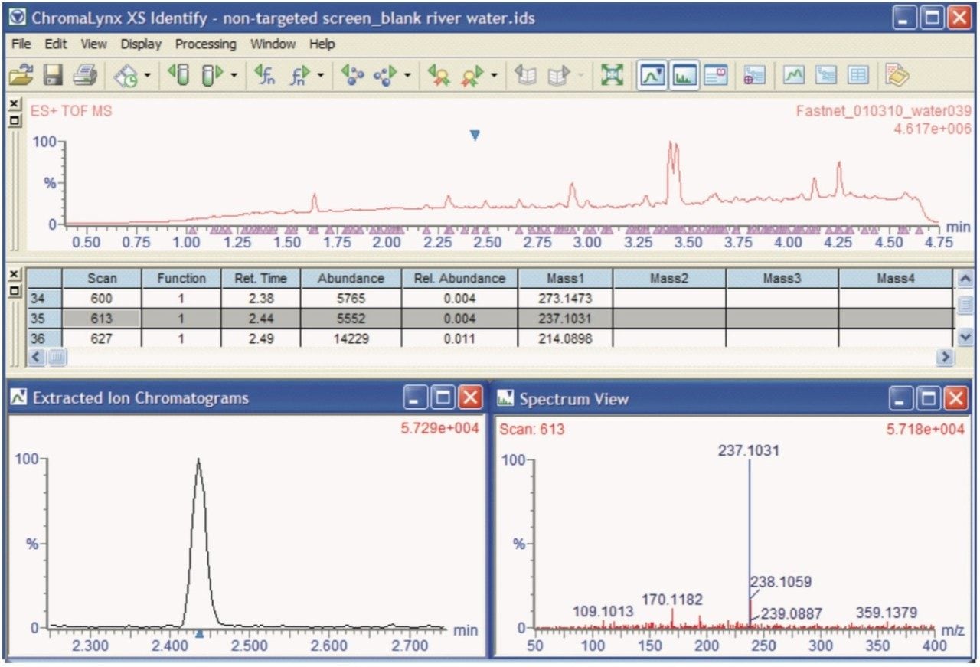
Task: Click the 170.1182 peak label in spectrum
Action: tap(671, 600)
